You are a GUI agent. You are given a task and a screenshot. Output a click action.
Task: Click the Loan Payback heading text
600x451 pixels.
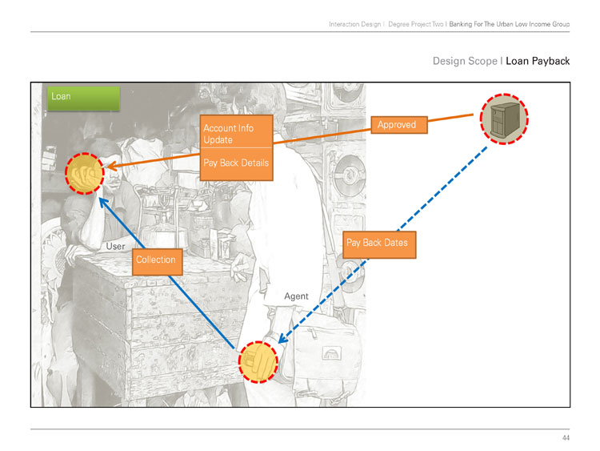point(538,62)
